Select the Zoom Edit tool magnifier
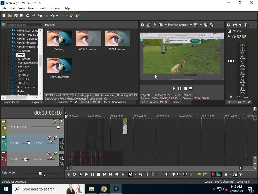The image size is (258, 194). pyautogui.click(x=152, y=174)
